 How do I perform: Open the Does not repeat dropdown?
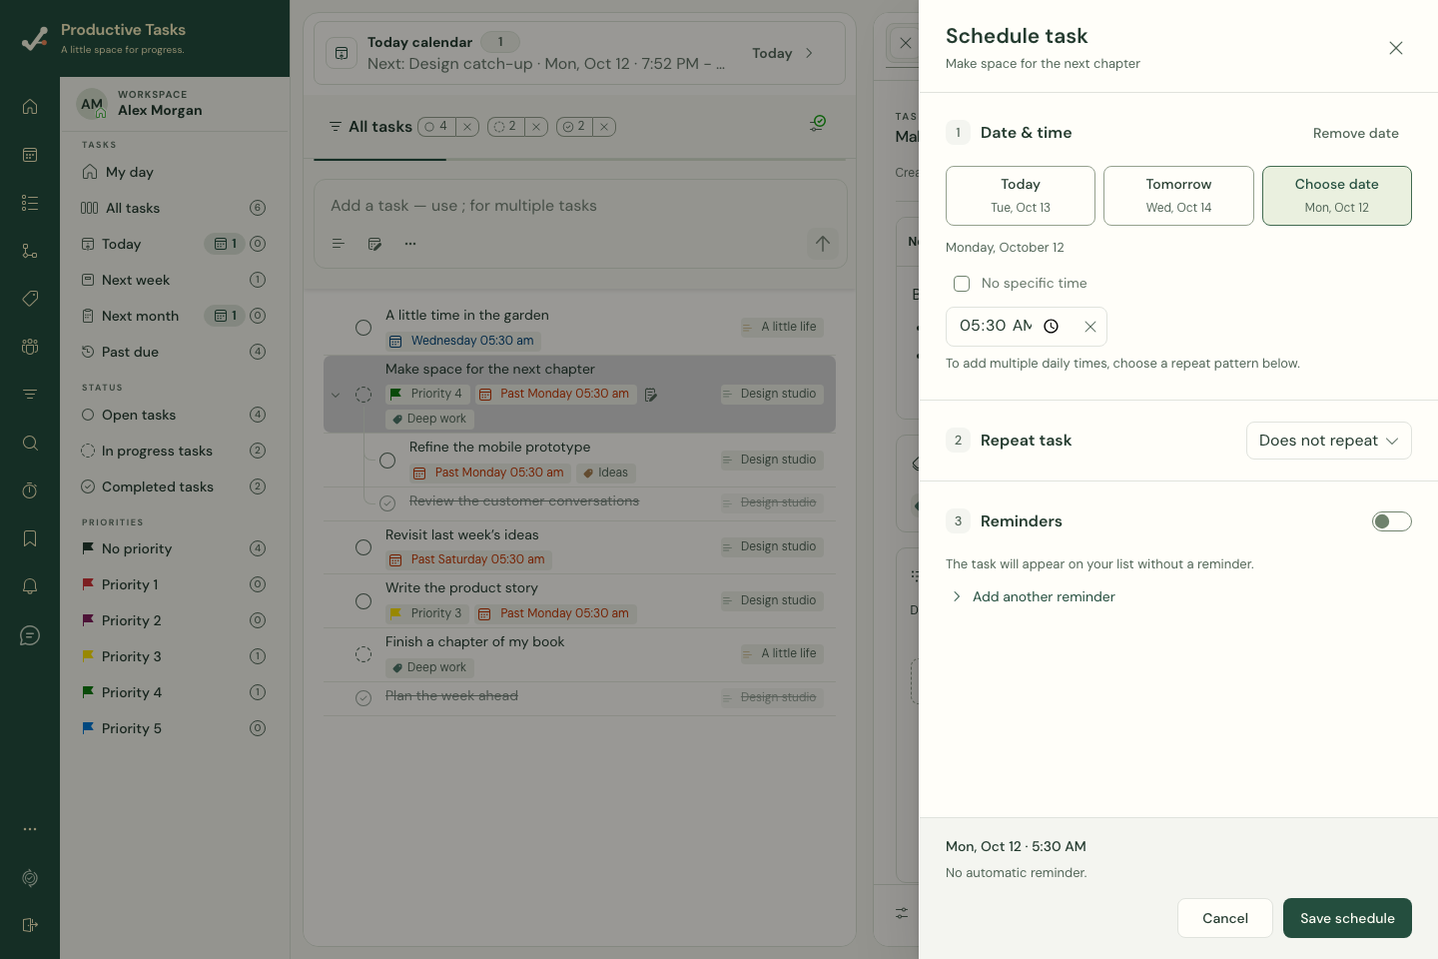pos(1328,441)
